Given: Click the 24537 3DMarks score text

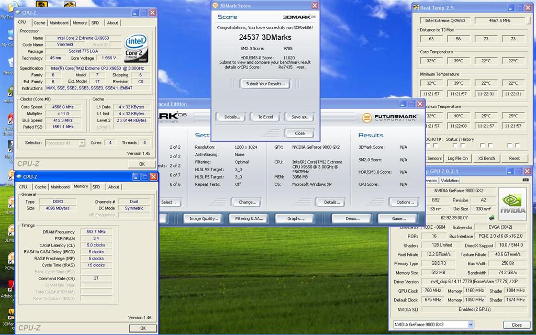Looking at the screenshot, I should pyautogui.click(x=265, y=37).
